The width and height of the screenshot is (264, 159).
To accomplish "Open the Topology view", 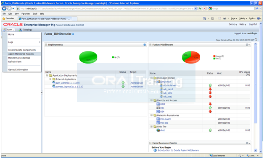I will click(x=25, y=30).
